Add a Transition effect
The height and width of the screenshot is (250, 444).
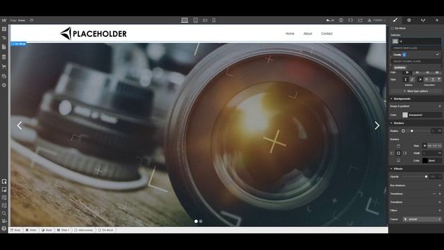coord(440,202)
